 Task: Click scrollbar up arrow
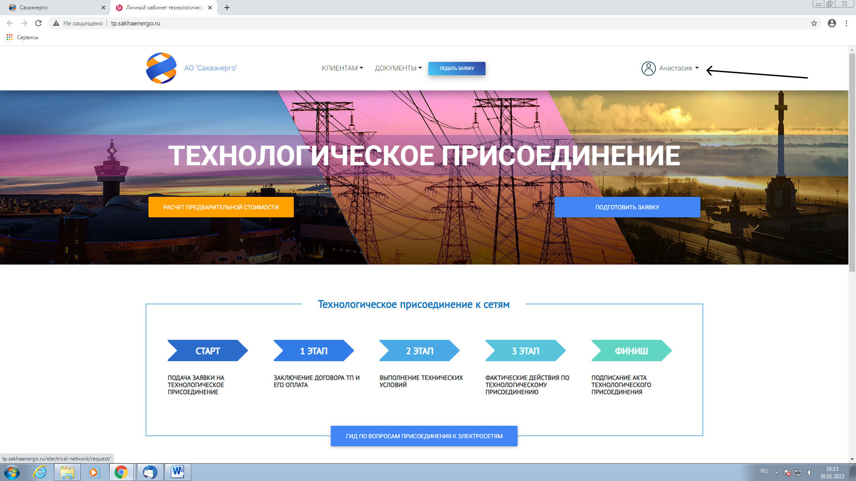point(852,49)
